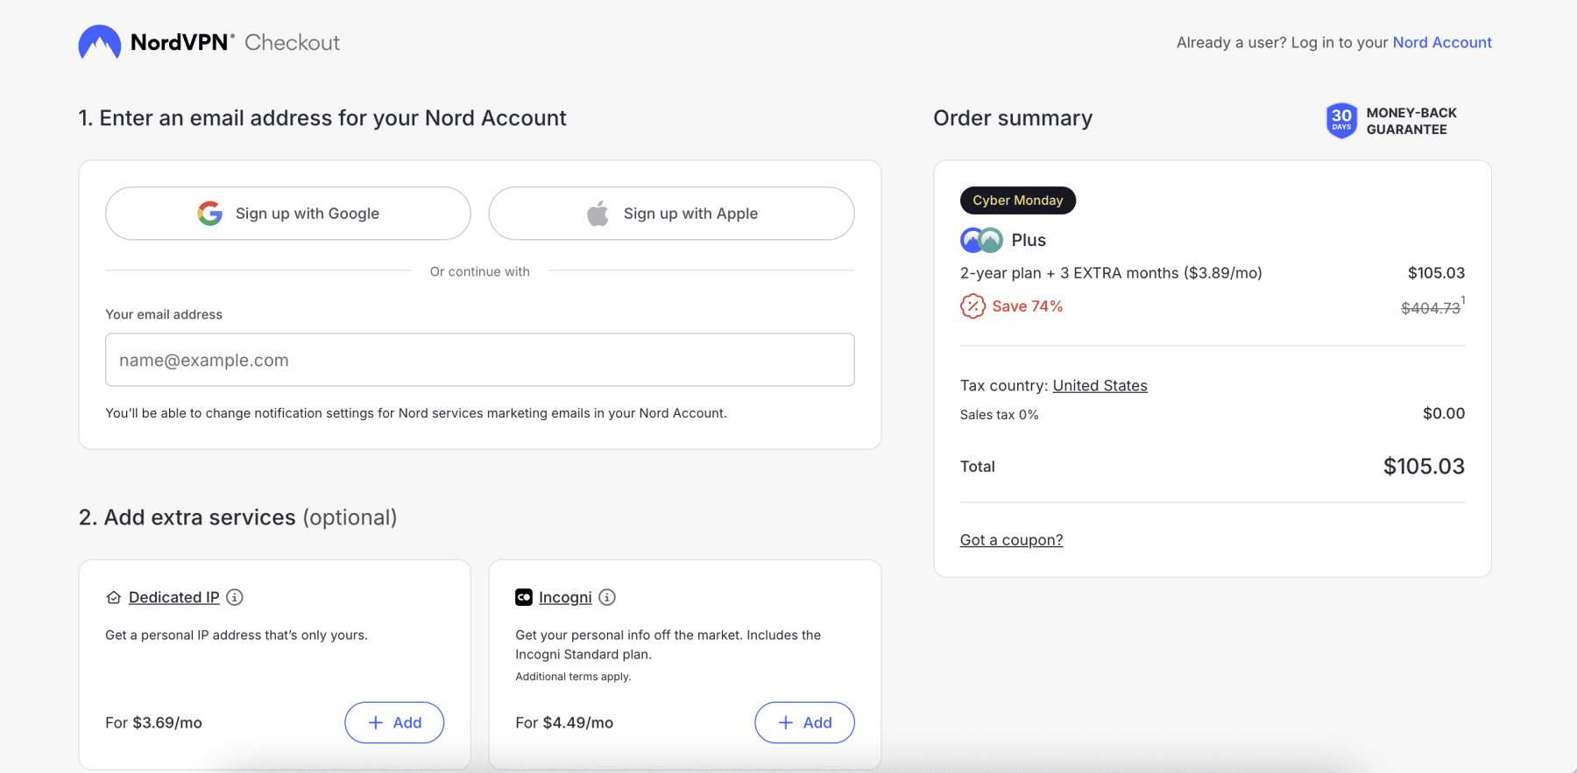Add the Dedicated IP extra service

pos(394,722)
